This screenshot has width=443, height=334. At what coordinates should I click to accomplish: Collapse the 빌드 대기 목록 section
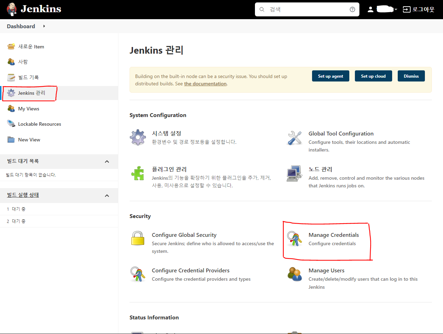(107, 161)
